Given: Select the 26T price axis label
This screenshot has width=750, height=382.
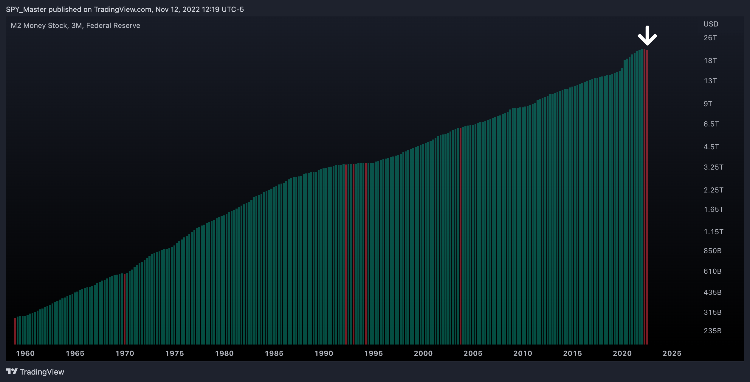Looking at the screenshot, I should 710,38.
